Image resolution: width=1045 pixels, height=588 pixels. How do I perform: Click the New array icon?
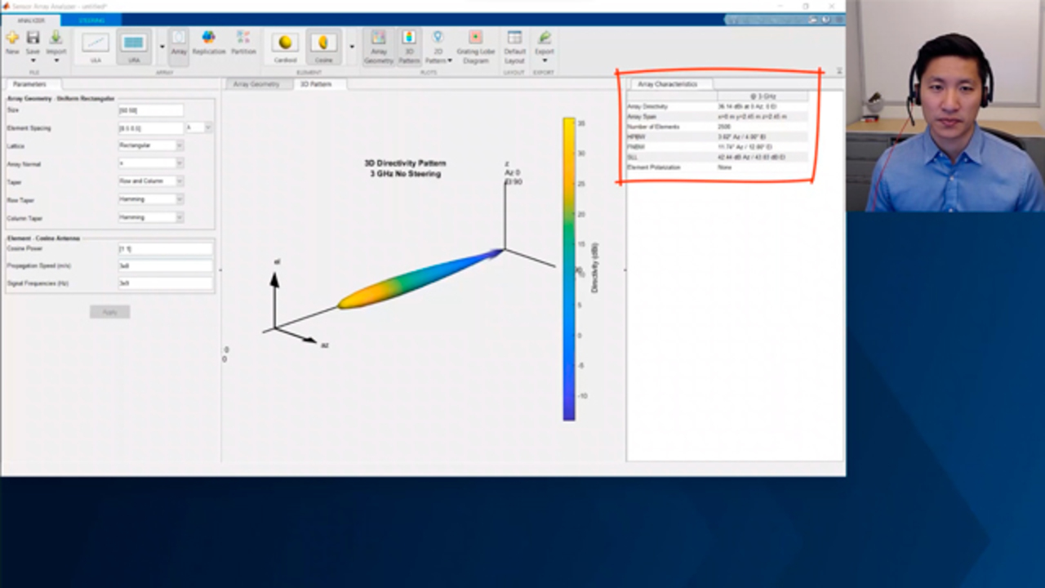click(12, 42)
